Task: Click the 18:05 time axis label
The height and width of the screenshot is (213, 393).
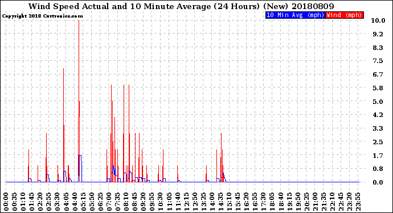Action: (x=272, y=202)
